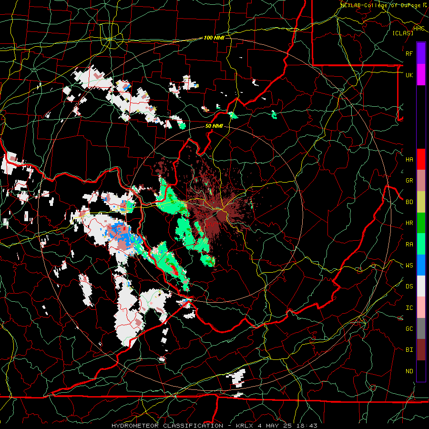Click the brown BI legend swatch

coord(421,350)
